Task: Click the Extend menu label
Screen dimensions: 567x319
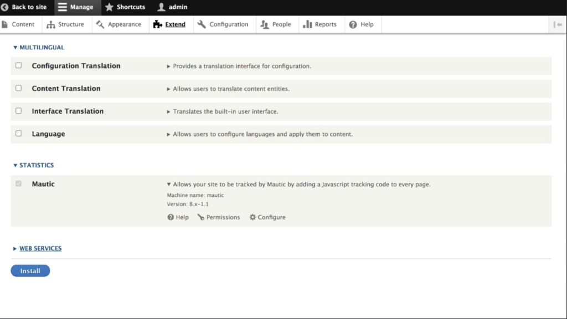Action: coord(176,24)
